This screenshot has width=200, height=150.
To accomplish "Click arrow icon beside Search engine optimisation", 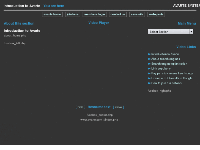I will pos(149,64).
